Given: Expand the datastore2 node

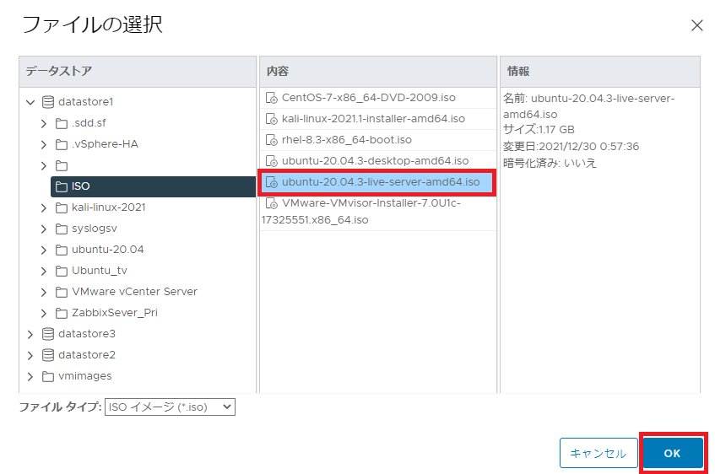Looking at the screenshot, I should coord(30,355).
